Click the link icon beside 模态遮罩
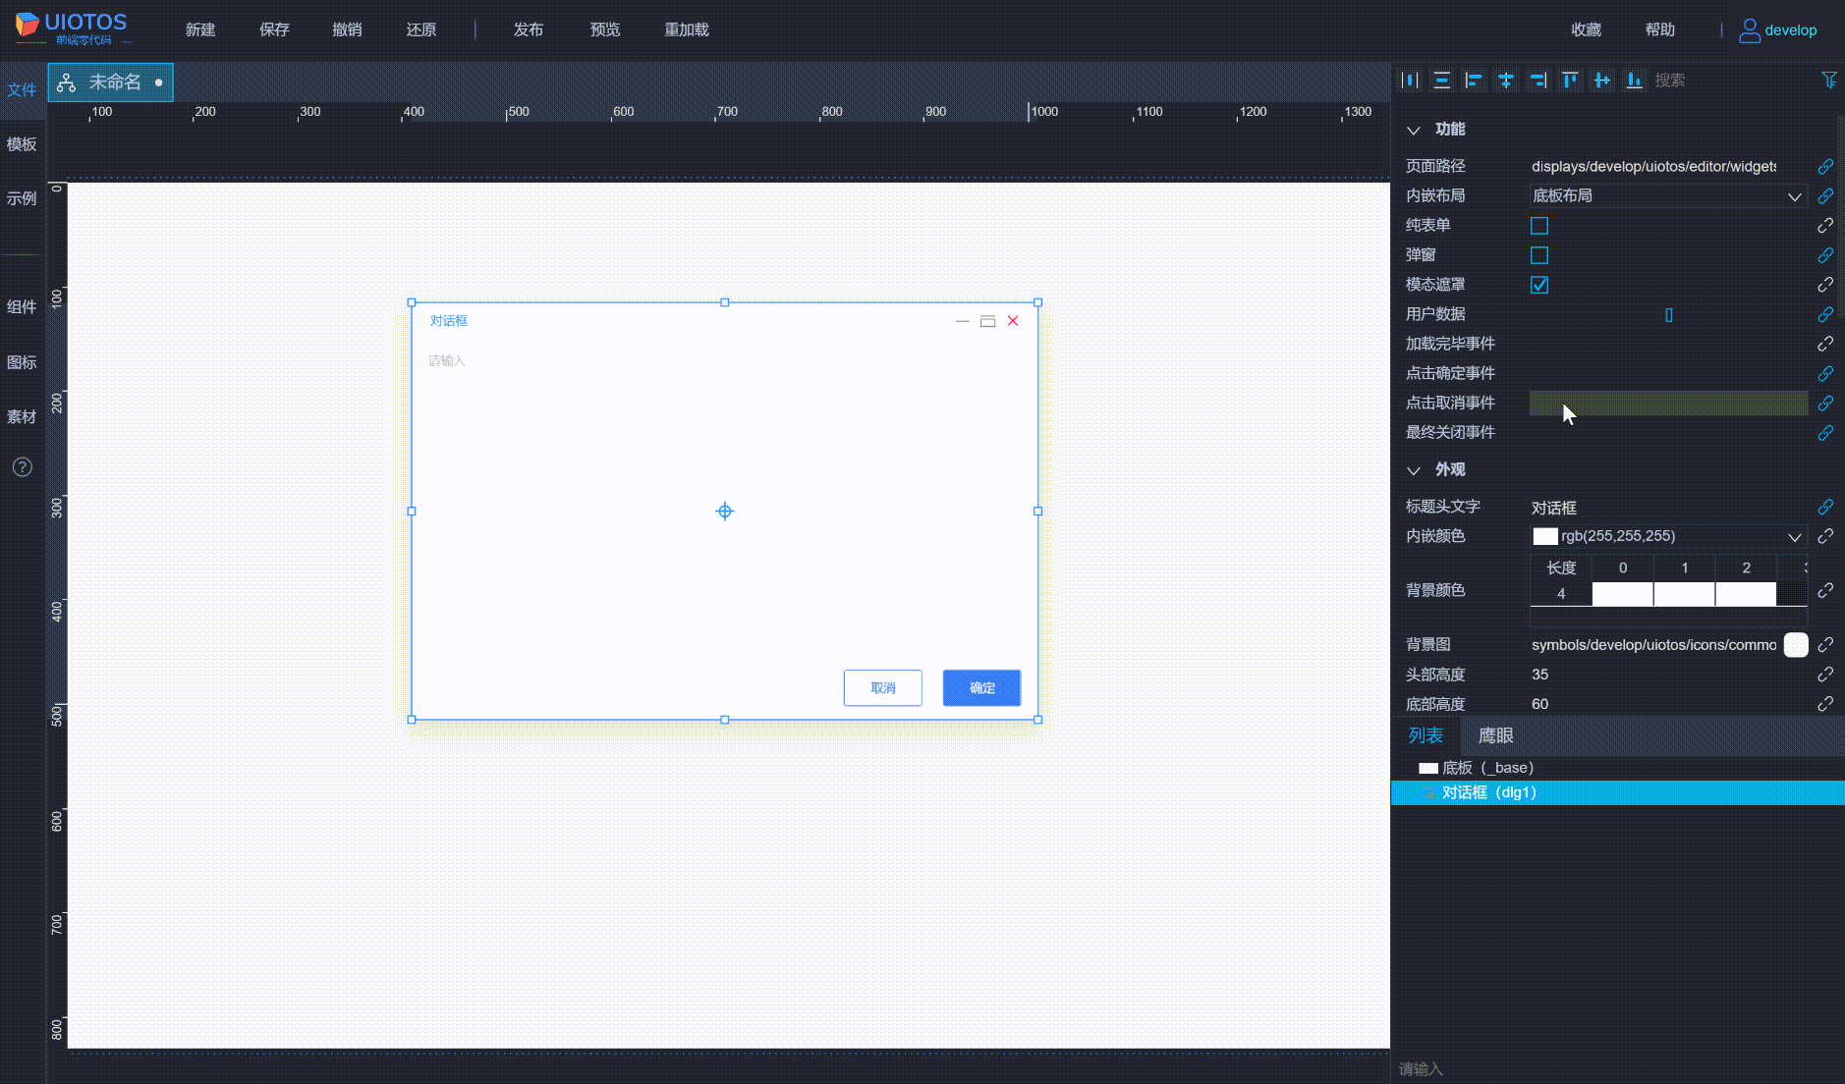The height and width of the screenshot is (1084, 1845). coord(1825,285)
